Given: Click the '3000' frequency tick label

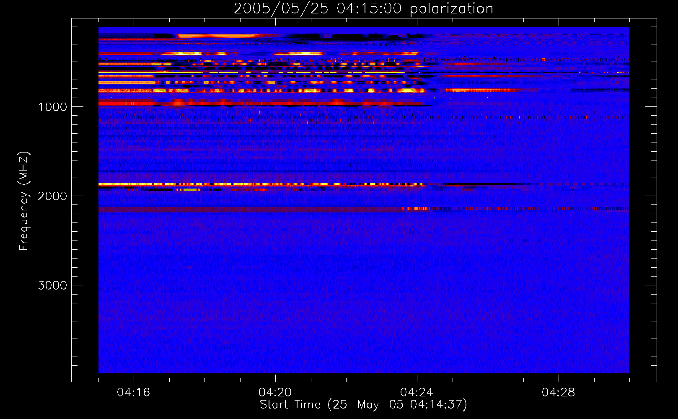Looking at the screenshot, I should coord(52,285).
